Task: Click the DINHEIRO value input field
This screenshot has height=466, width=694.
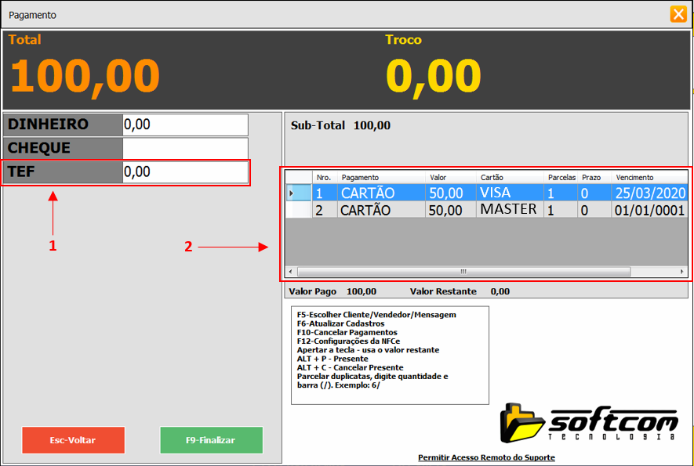Action: click(185, 125)
